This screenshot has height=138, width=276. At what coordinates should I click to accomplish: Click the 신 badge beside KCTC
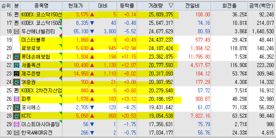coord(16,116)
